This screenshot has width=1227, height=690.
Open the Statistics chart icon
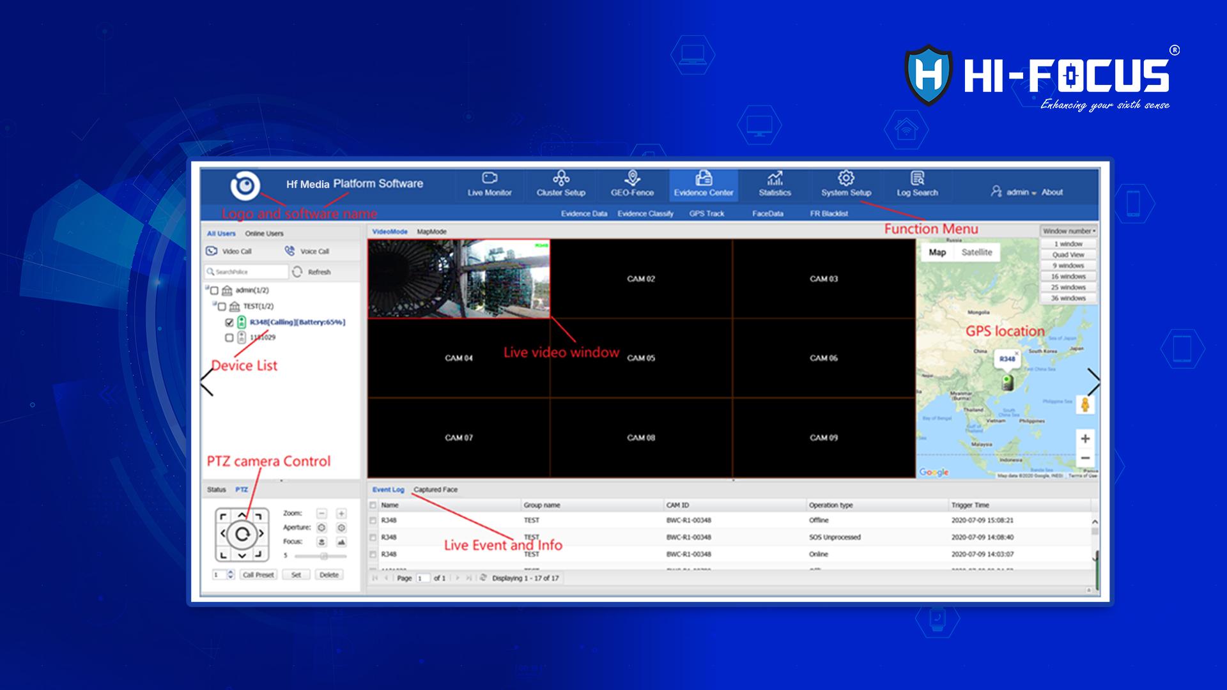click(775, 178)
